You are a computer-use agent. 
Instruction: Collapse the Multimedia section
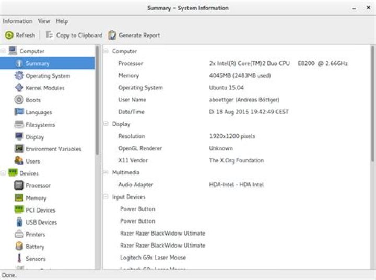pos(105,172)
